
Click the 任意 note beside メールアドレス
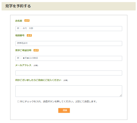pyautogui.click(x=36, y=66)
